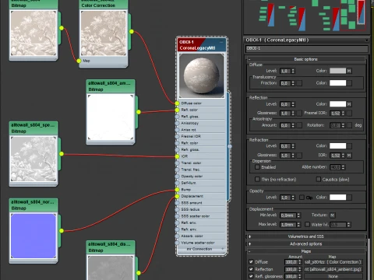Select the altowall_s804_nor normal map node thumbnail

pyautogui.click(x=34, y=236)
